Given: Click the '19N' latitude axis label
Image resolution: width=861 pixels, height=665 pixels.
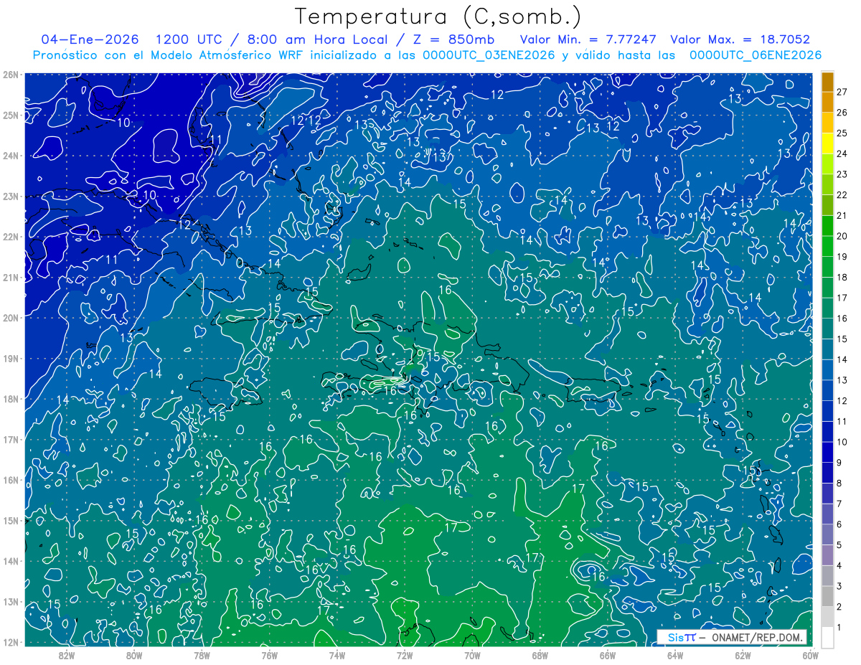Looking at the screenshot, I should pyautogui.click(x=10, y=358).
